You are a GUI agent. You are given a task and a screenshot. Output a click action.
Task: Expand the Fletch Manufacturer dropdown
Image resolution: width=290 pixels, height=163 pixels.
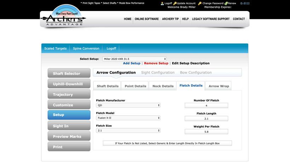point(128,105)
